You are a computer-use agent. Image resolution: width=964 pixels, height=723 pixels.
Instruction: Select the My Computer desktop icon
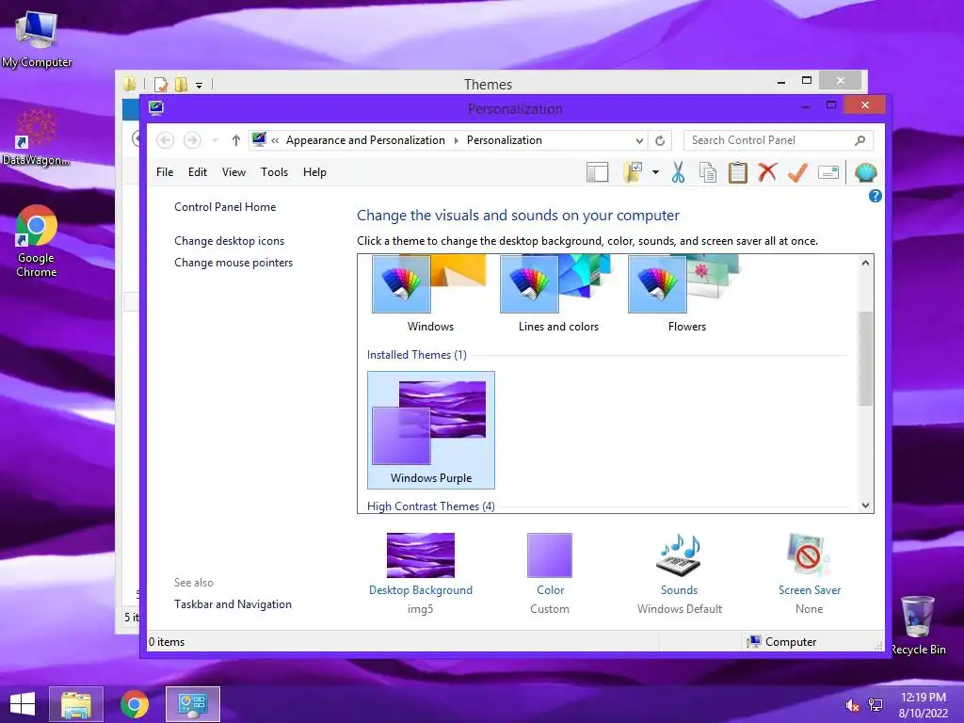(x=37, y=40)
